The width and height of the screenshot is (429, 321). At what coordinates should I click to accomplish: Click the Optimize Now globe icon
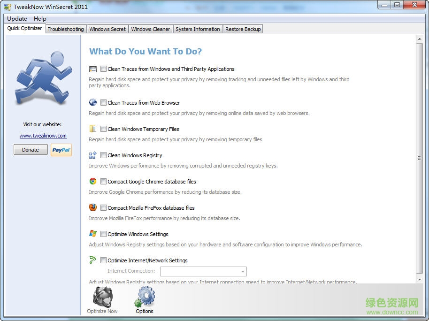point(102,296)
